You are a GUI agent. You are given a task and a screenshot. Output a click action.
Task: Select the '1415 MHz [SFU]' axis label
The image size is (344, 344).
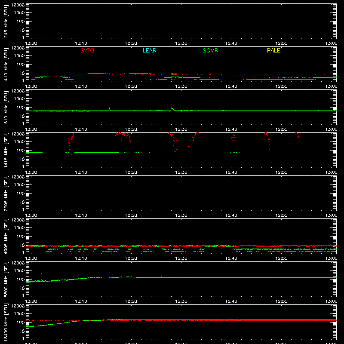(x=6, y=150)
